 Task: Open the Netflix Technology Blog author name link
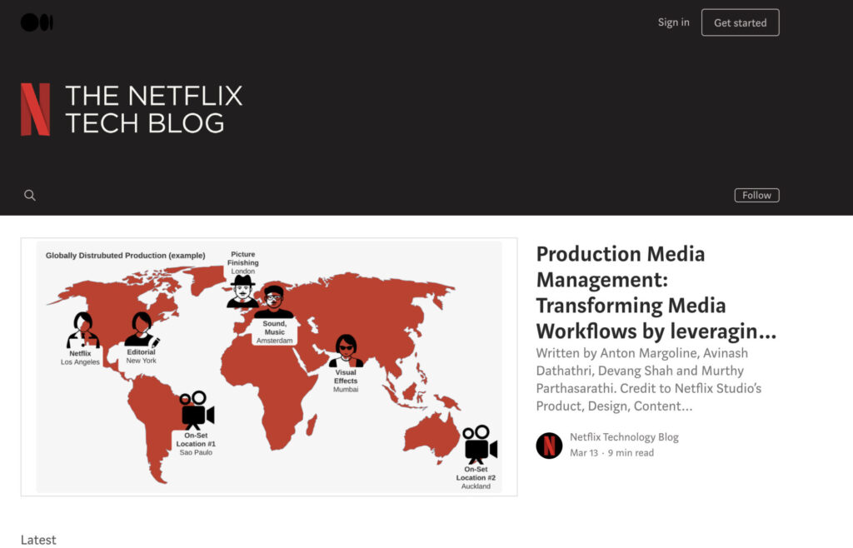tap(624, 437)
